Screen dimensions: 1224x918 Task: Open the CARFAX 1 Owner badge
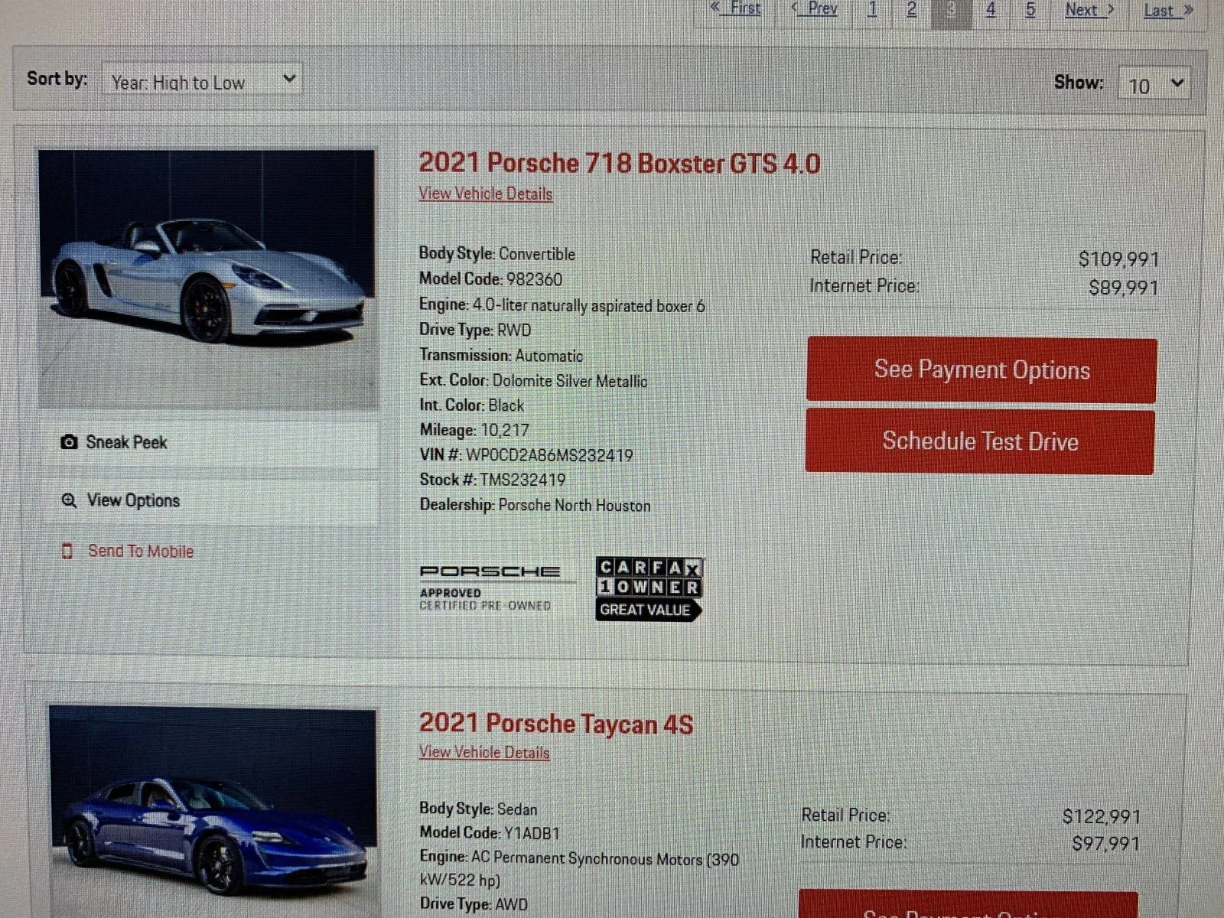coord(649,588)
